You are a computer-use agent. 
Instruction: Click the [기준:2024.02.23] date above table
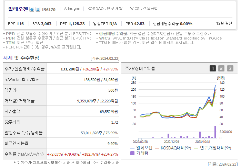[105, 58]
